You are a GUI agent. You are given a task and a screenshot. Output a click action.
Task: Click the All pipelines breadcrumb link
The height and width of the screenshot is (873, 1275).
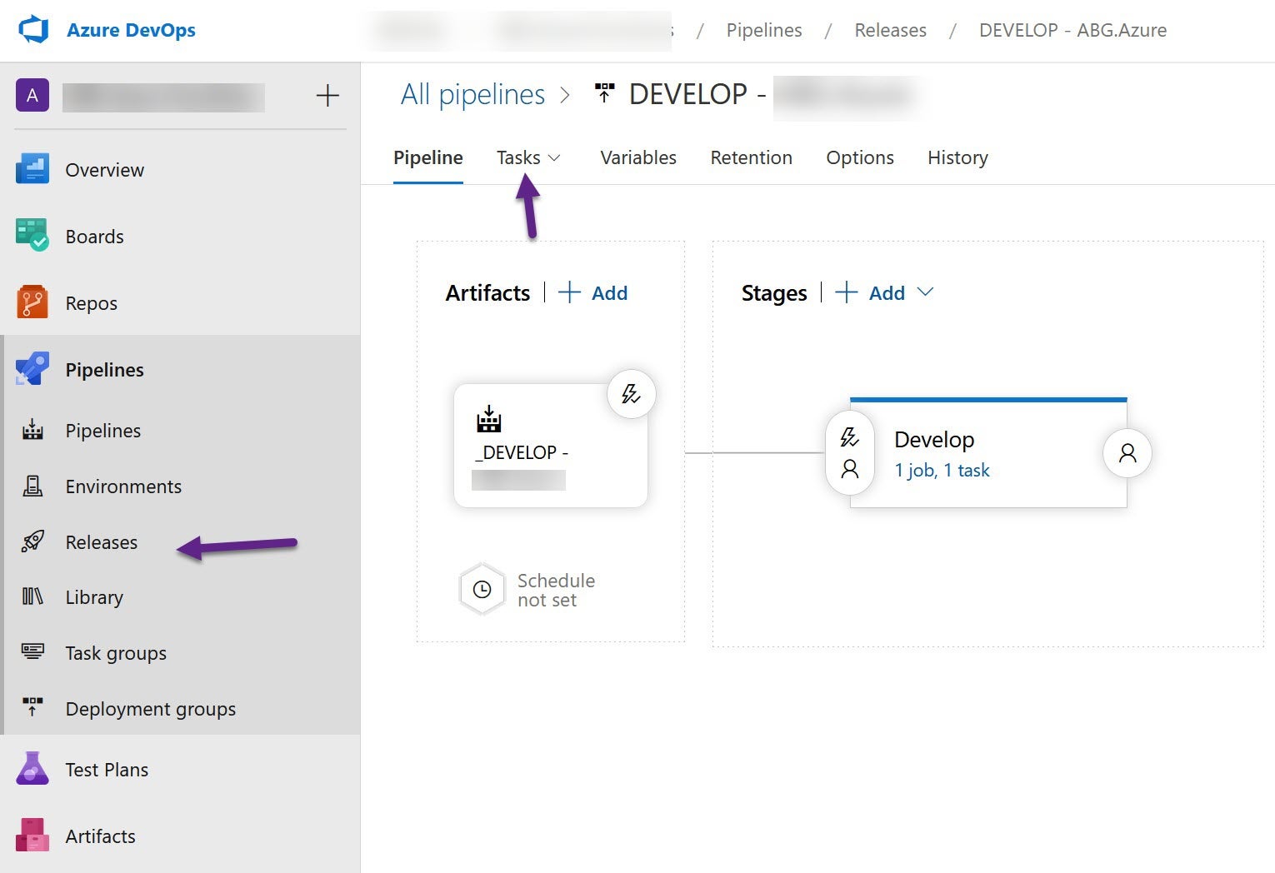(472, 95)
